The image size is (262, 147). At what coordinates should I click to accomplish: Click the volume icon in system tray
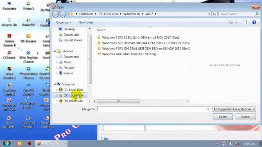click(x=230, y=144)
